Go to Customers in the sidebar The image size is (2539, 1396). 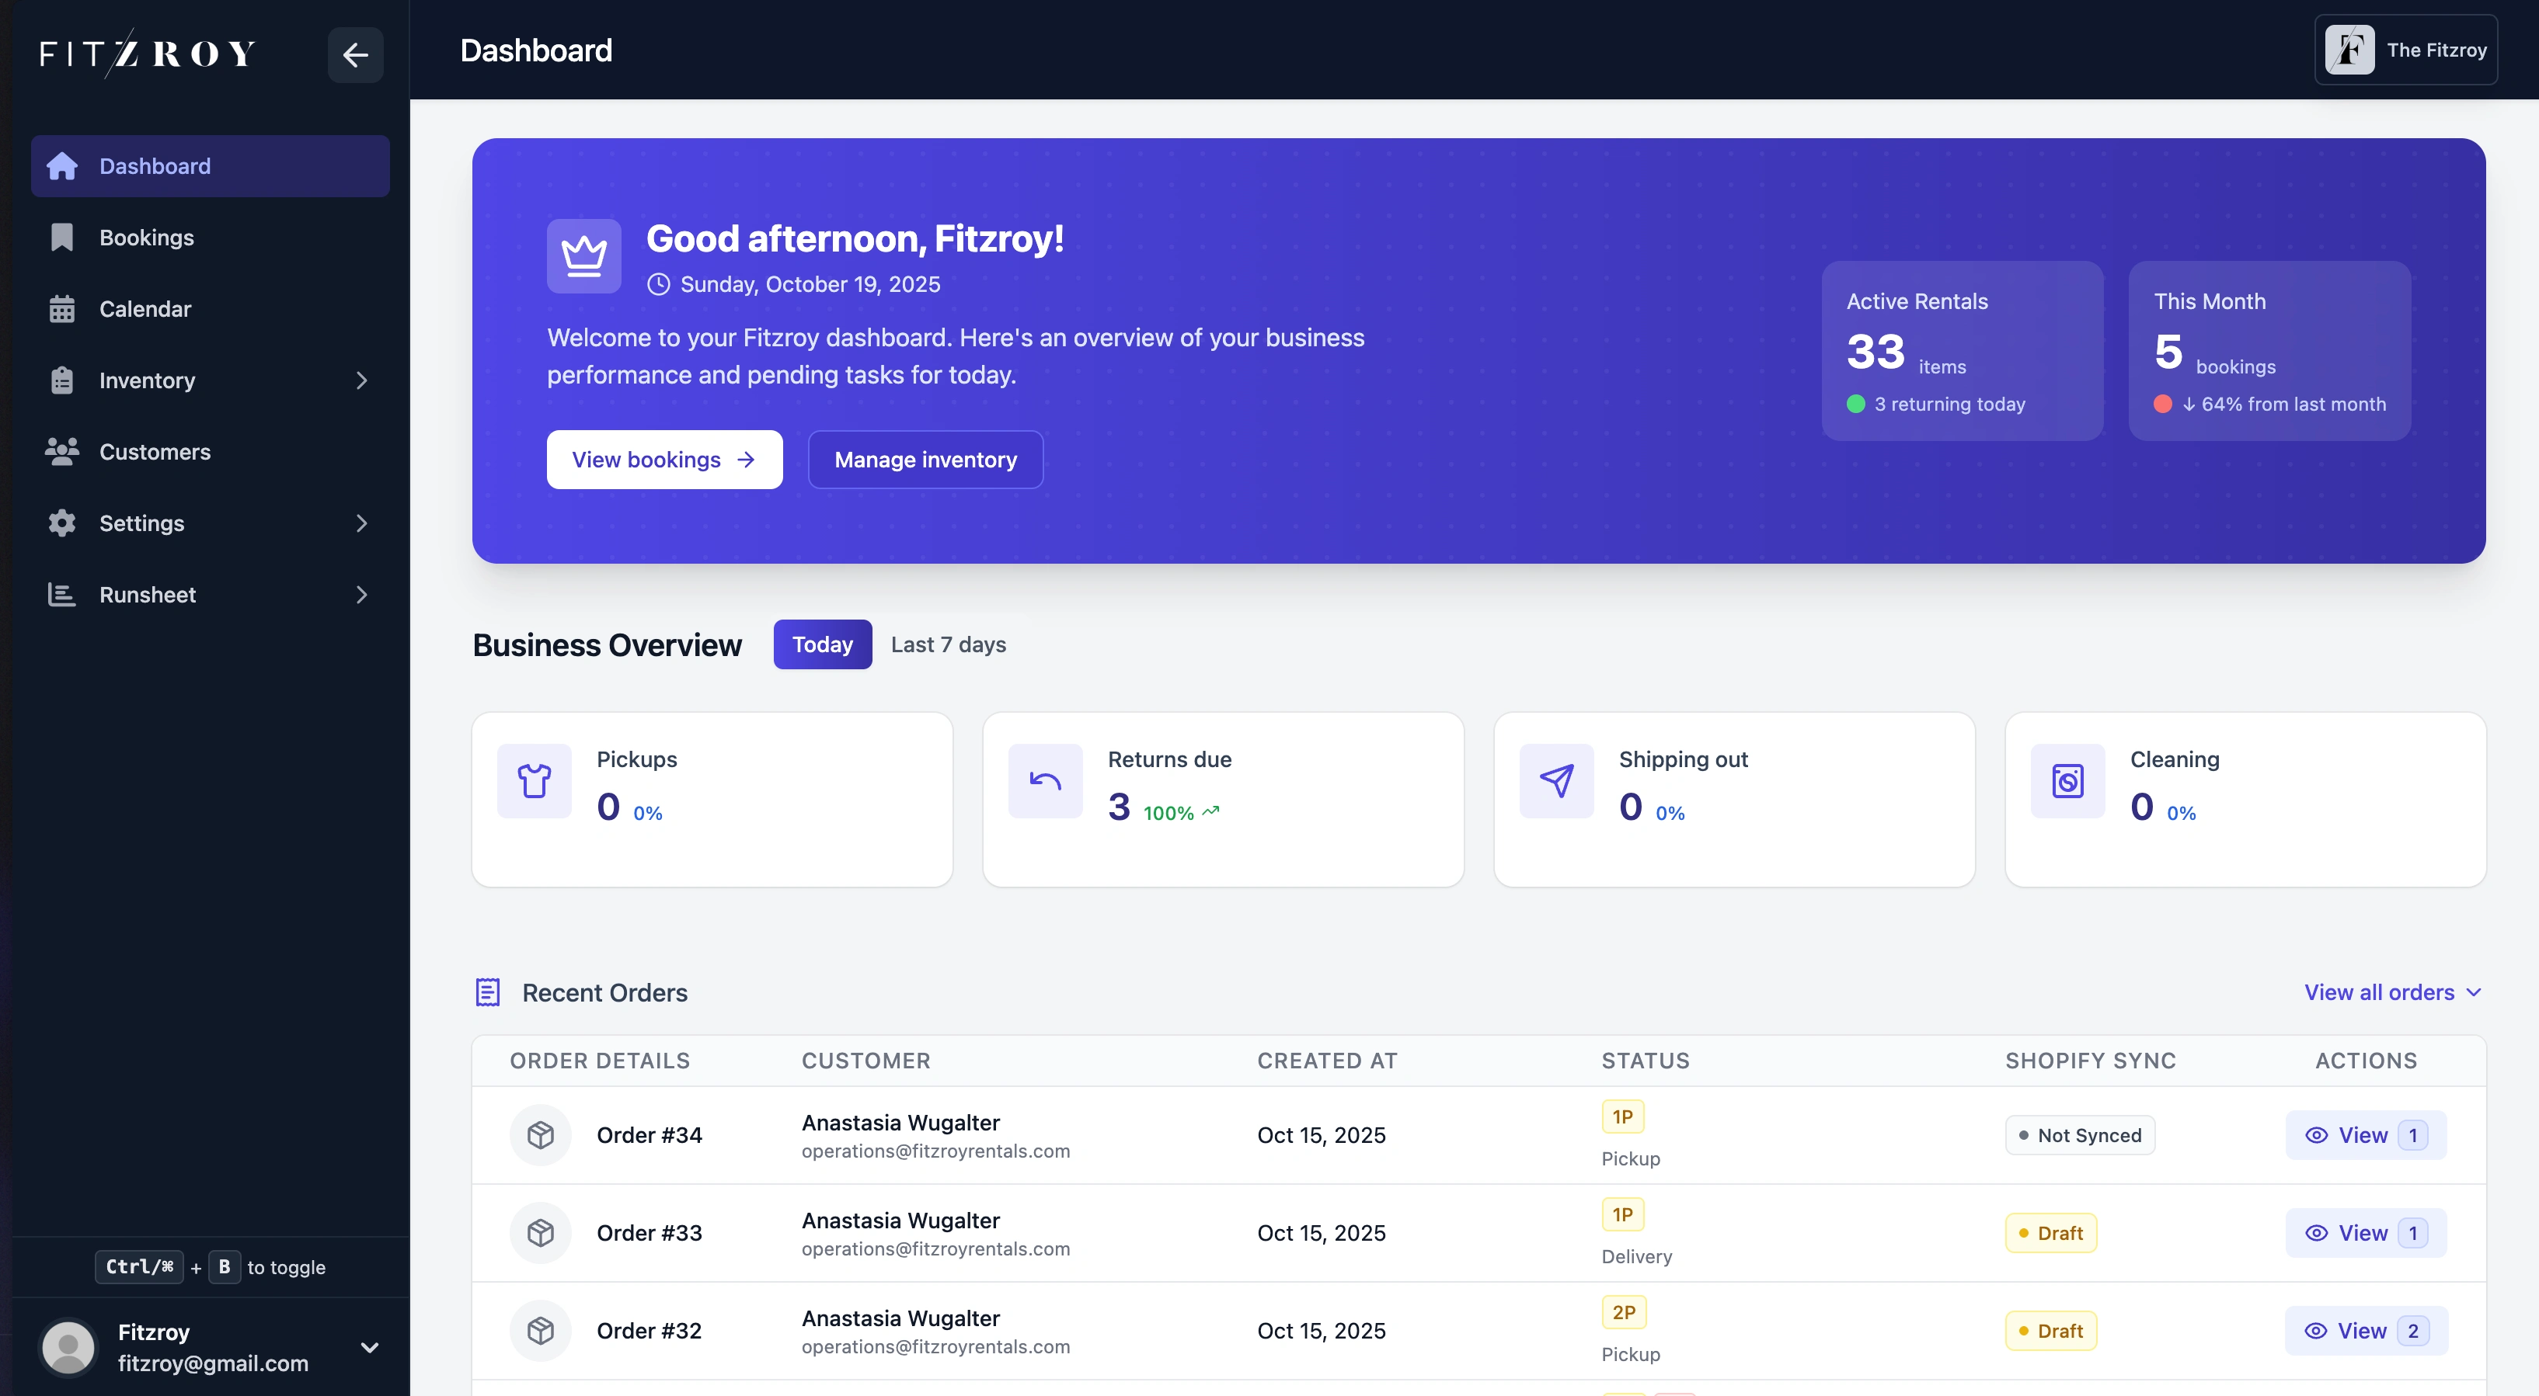(155, 452)
